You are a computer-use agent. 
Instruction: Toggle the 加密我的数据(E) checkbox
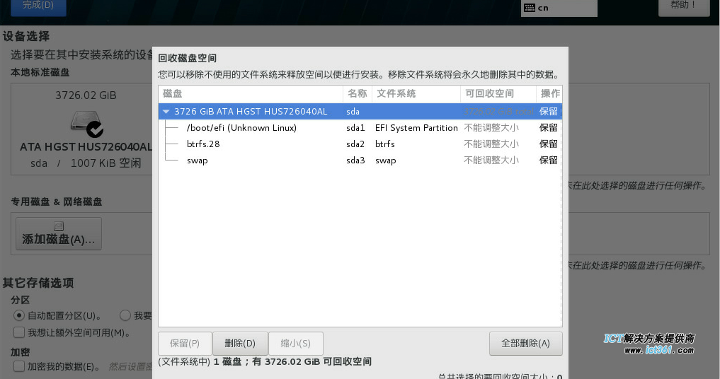[x=19, y=366]
